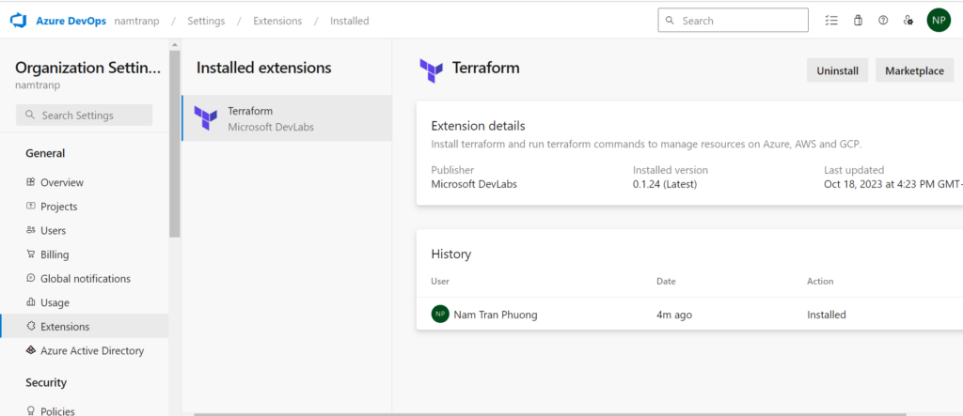This screenshot has height=416, width=963.
Task: Select Global notifications
Action: pyautogui.click(x=85, y=279)
